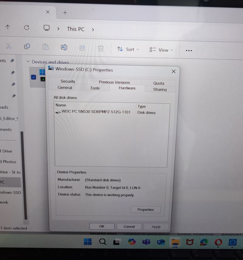Launch Microsoft Edge from taskbar

[x=204, y=242]
